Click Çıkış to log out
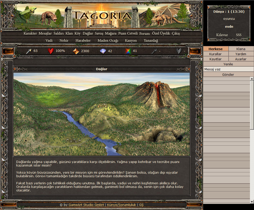254x210 pixels. coord(176,33)
